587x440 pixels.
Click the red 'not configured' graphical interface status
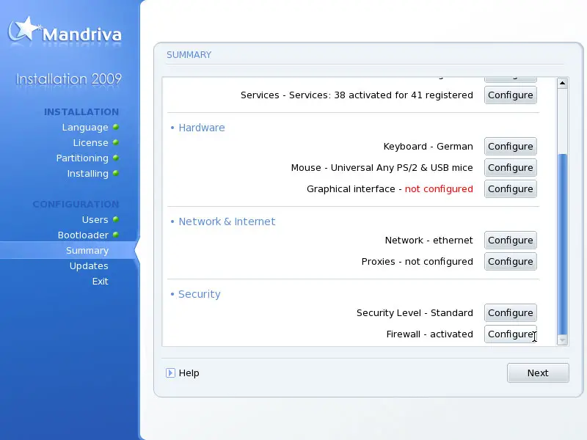click(439, 189)
